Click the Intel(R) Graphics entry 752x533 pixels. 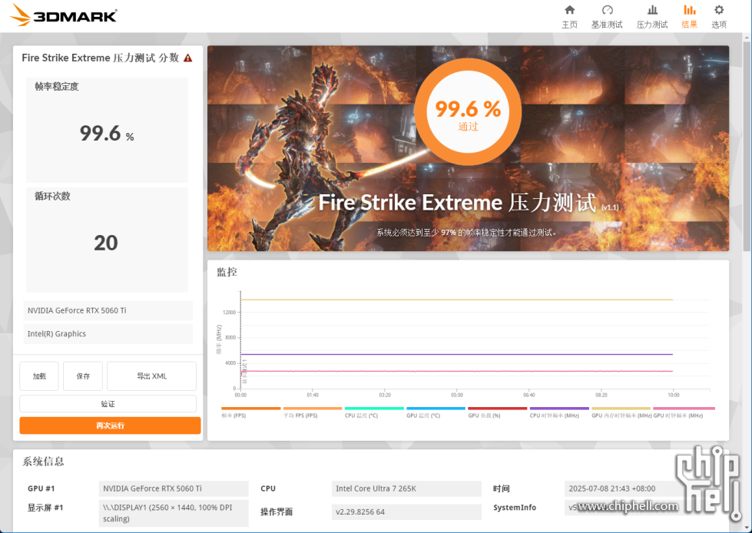[108, 333]
